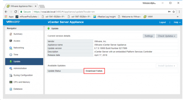Show more bookmarks with the chevron

tap(178, 17)
